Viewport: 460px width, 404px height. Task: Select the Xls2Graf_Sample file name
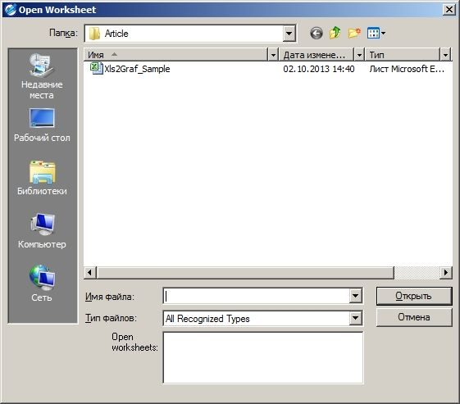[x=137, y=69]
